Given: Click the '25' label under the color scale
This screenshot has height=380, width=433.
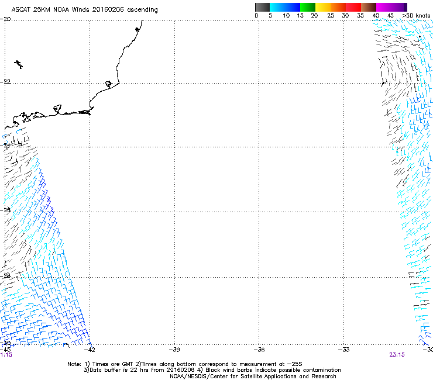Looking at the screenshot, I should click(331, 16).
